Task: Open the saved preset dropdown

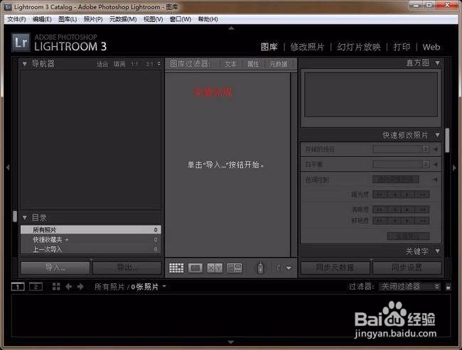Action: point(401,149)
